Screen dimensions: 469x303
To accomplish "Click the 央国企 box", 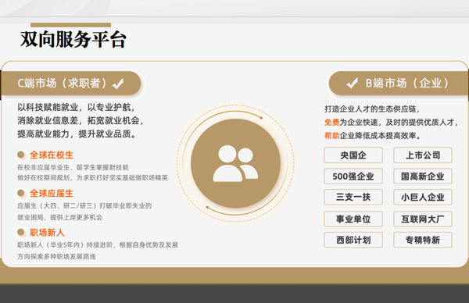I will (x=353, y=155).
